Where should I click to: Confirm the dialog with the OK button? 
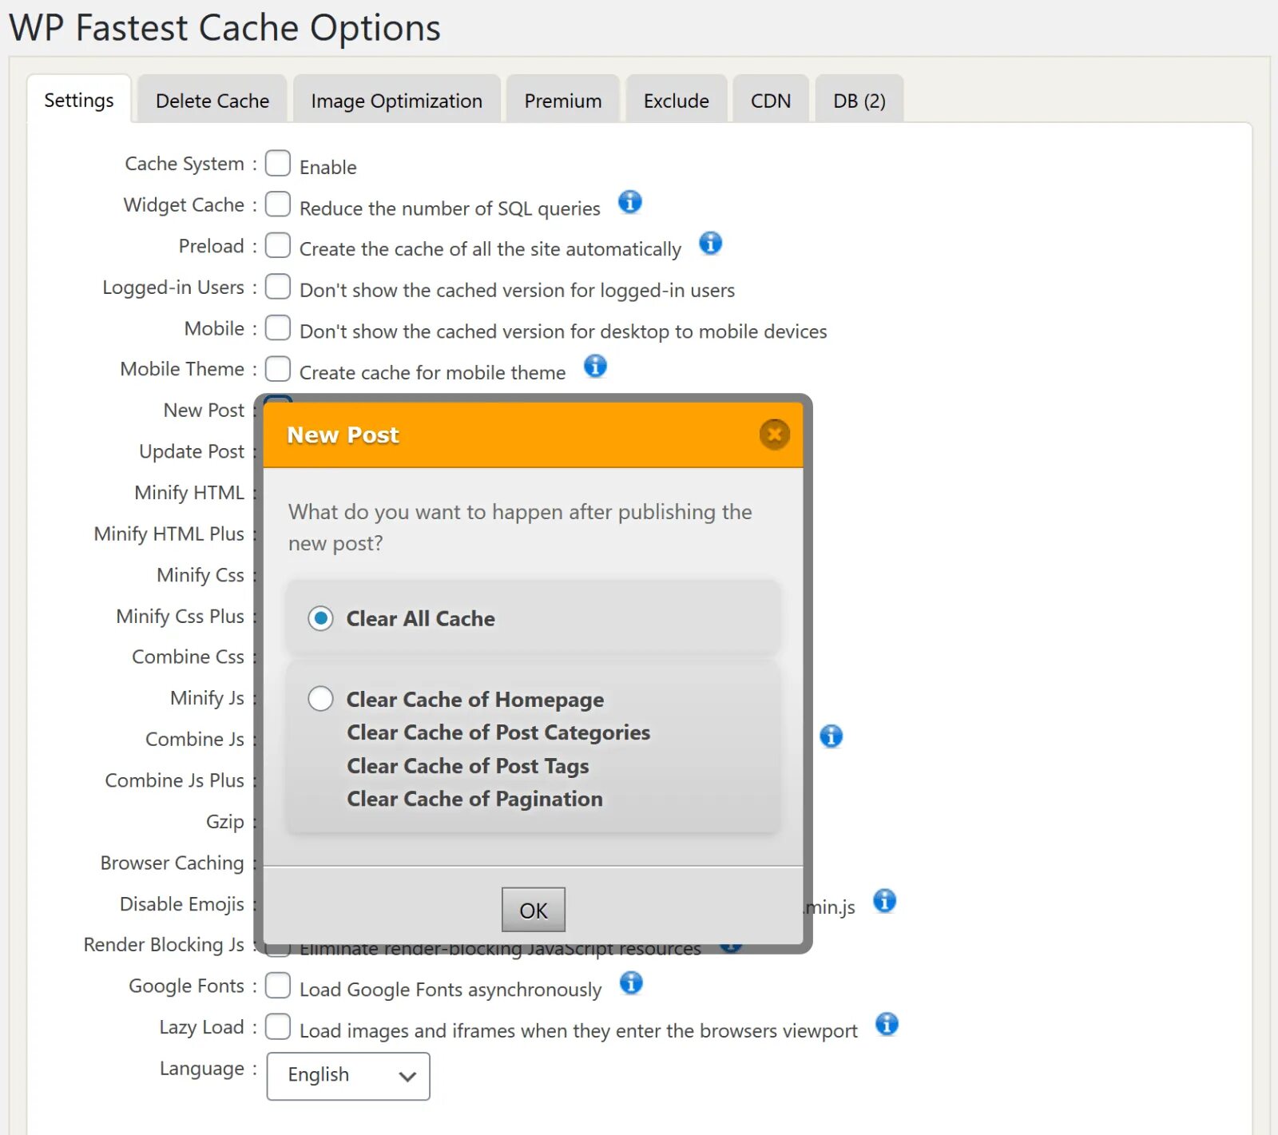[534, 910]
